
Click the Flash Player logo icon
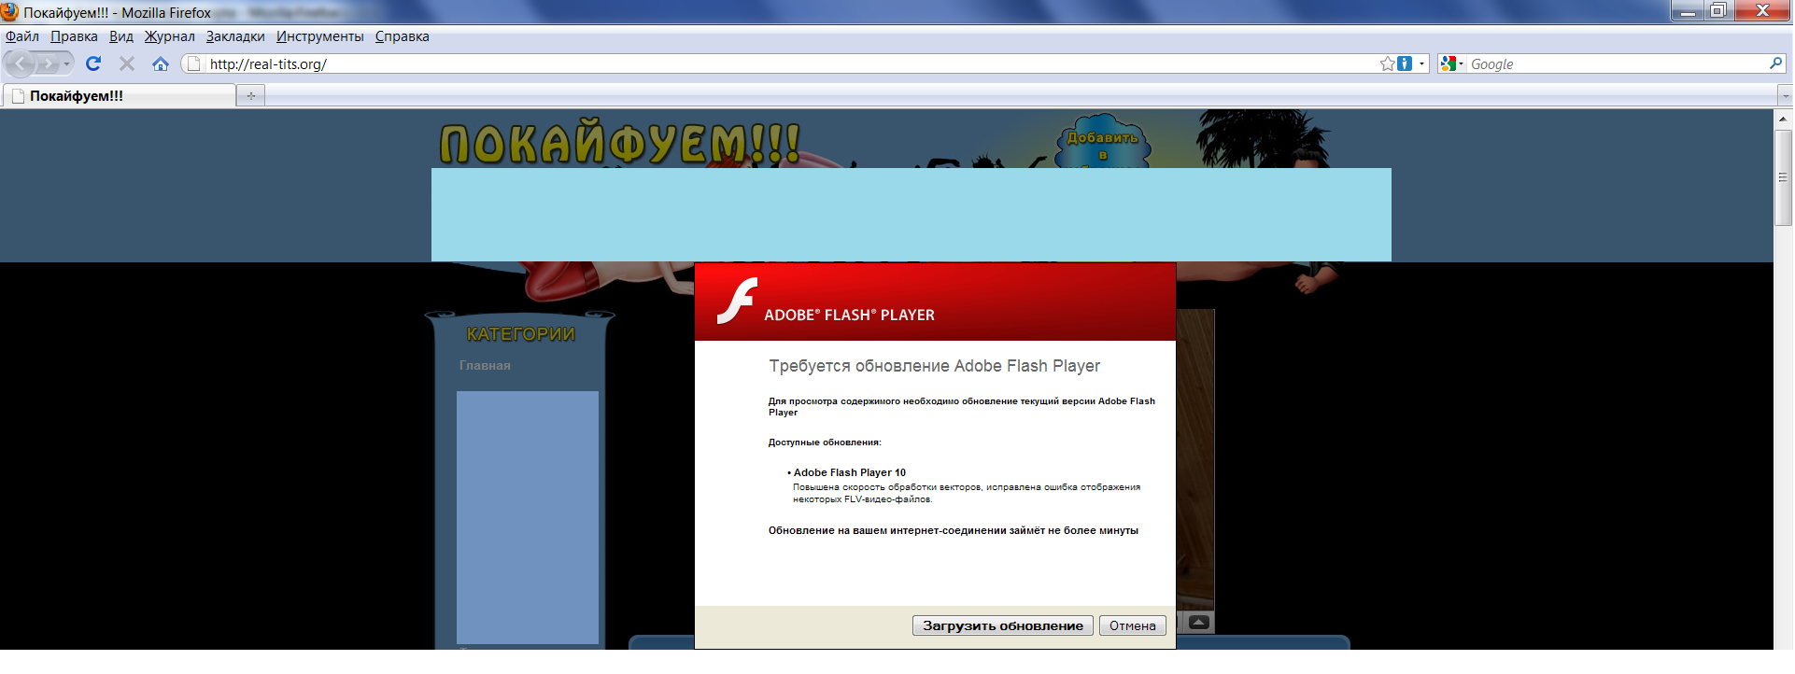coord(737,301)
